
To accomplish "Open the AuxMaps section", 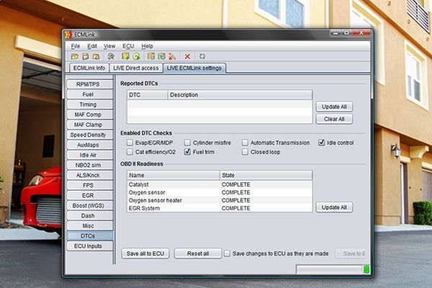I will 90,145.
